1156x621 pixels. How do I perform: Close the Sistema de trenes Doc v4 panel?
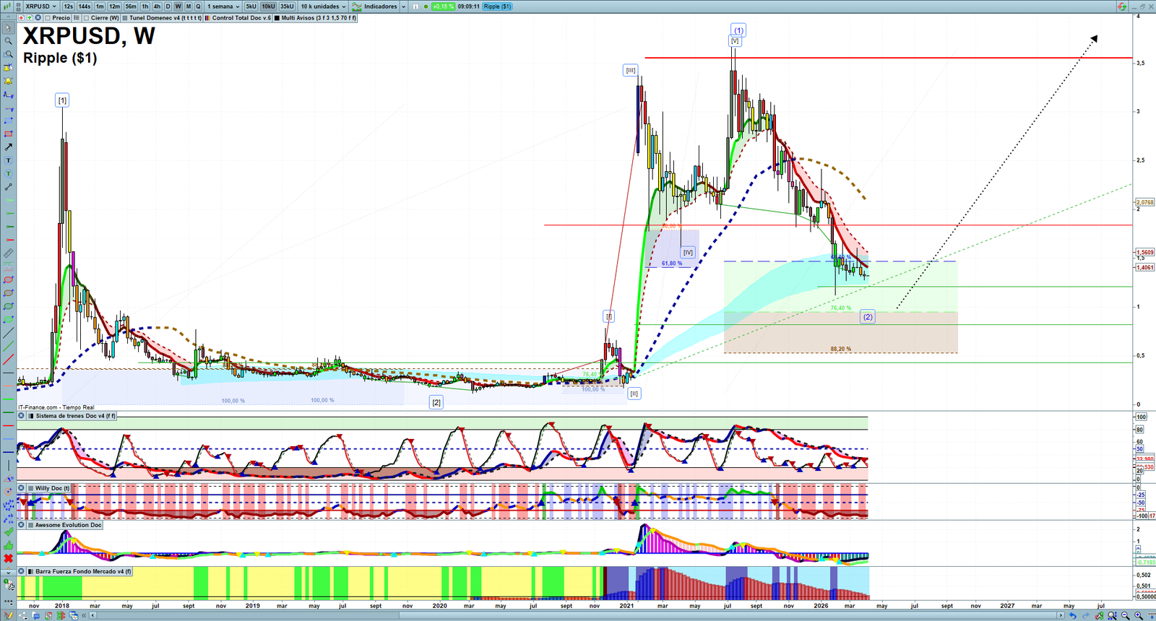point(22,416)
